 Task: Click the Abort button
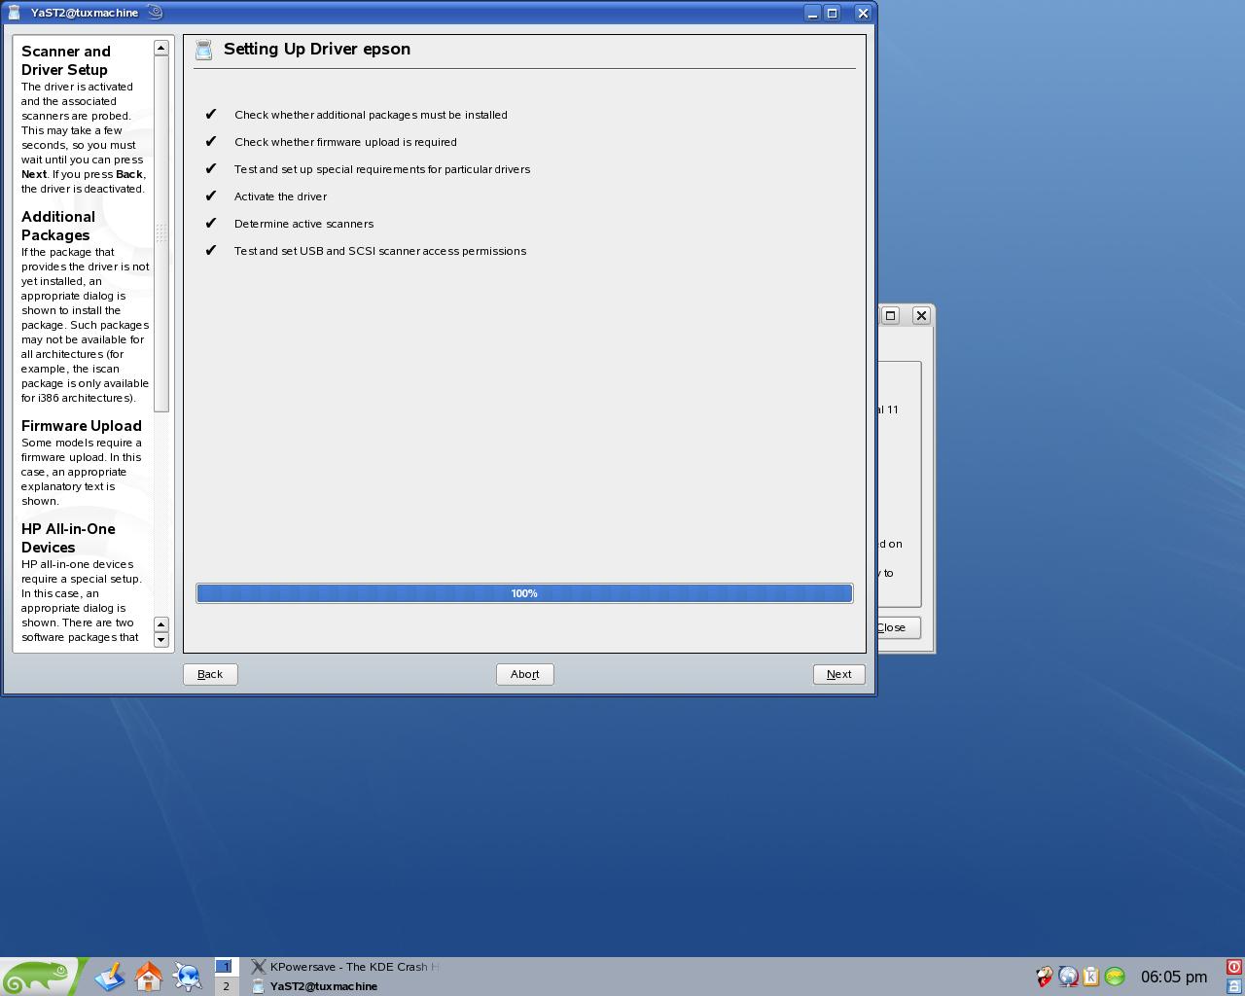525,674
